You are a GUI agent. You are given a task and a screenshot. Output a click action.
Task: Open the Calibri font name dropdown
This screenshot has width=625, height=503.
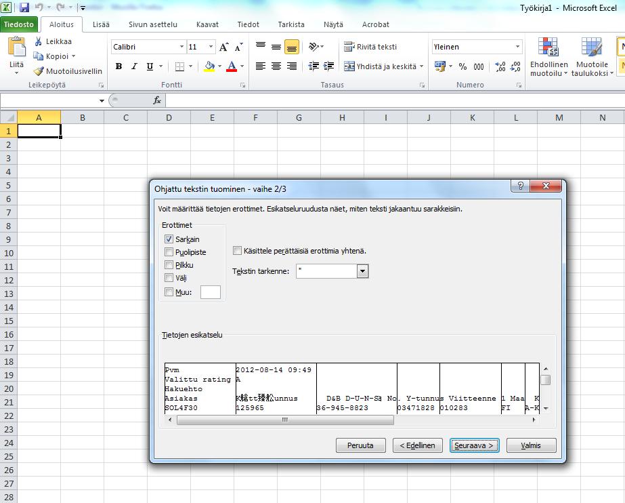coord(181,47)
